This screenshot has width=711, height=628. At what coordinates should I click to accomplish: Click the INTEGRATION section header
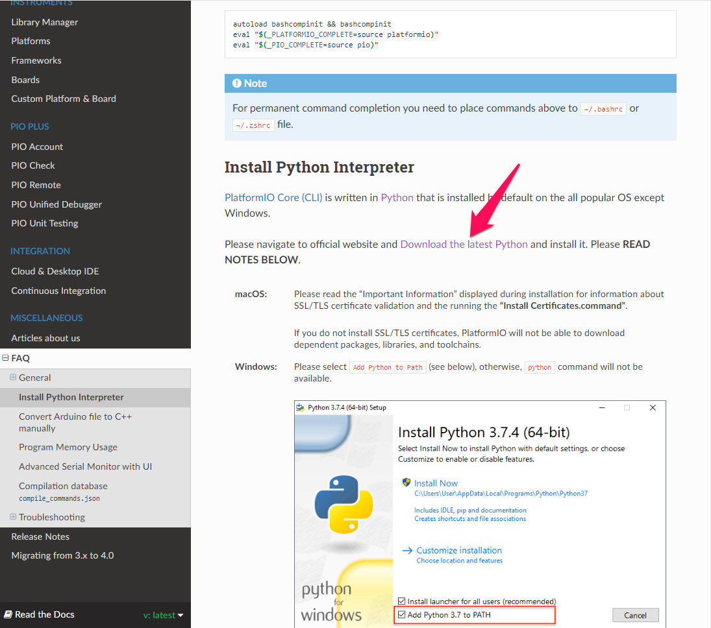coord(40,252)
